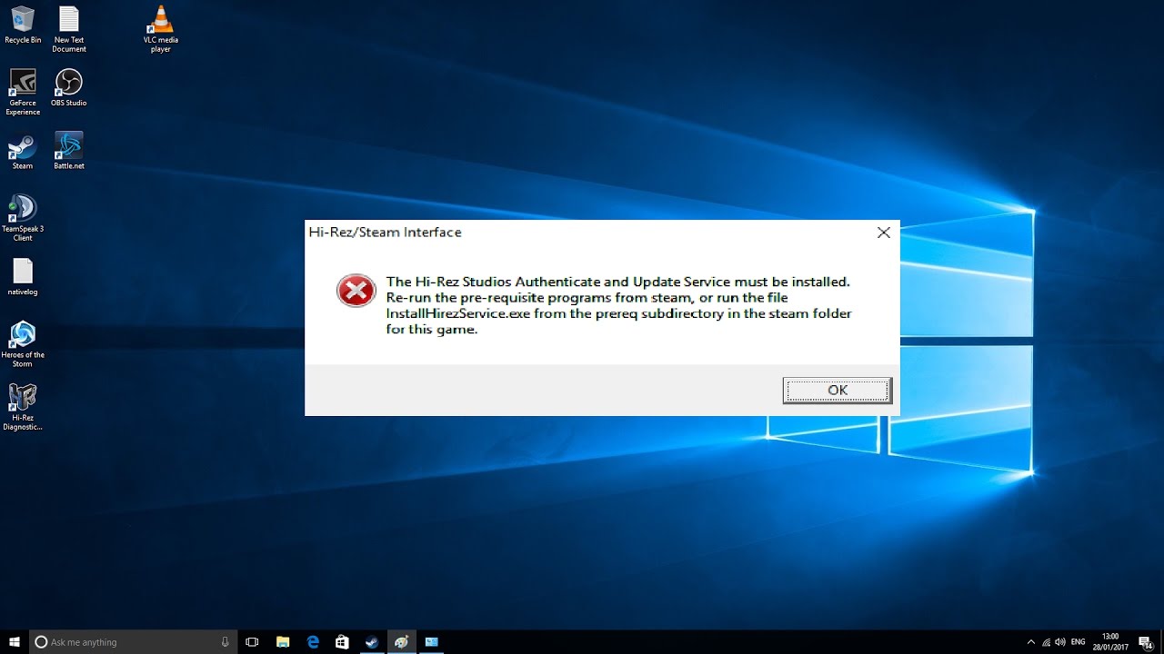Switch to the last running app in the taskbar
The height and width of the screenshot is (654, 1164).
pyautogui.click(x=431, y=642)
